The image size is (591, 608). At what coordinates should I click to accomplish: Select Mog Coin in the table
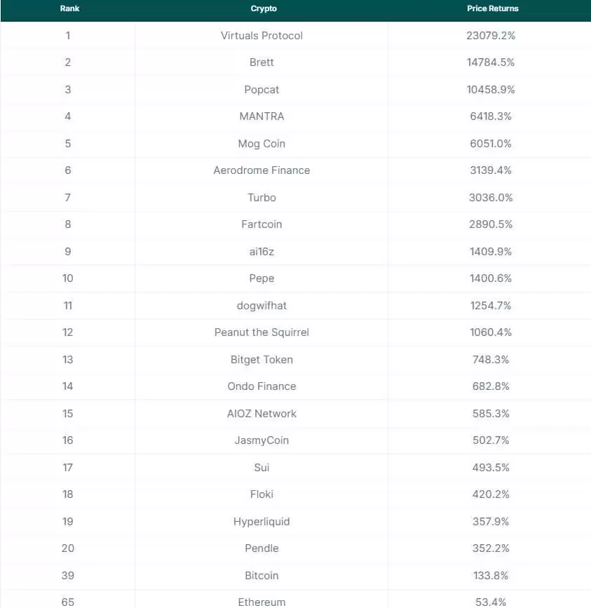(261, 143)
